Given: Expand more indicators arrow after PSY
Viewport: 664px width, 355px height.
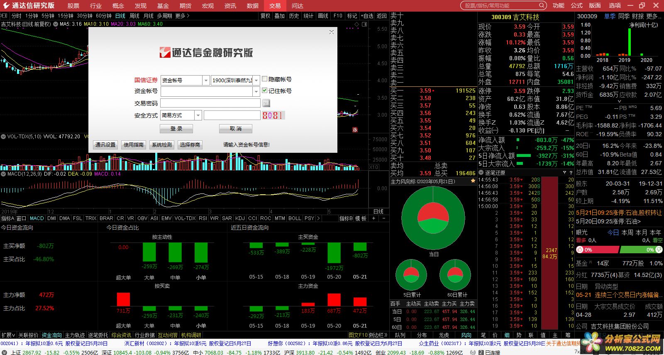Looking at the screenshot, I should coord(318,218).
